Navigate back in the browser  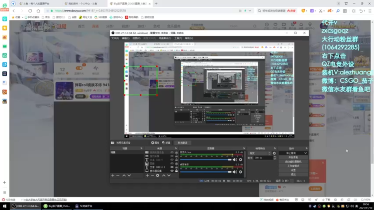point(14,11)
